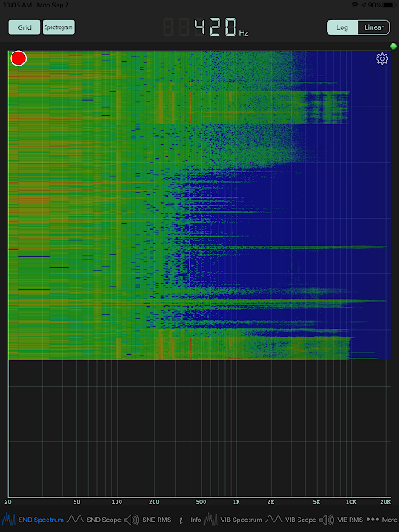Open the VIB Scope tab
Viewport: 399px width, 532px height.
291,520
